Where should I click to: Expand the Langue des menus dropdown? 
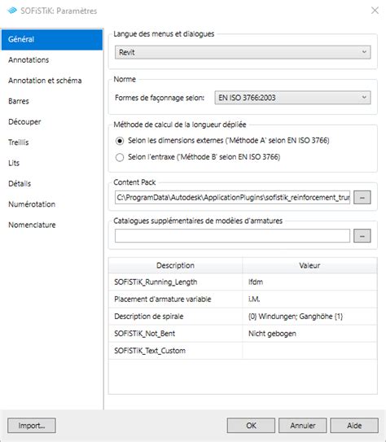243,52
